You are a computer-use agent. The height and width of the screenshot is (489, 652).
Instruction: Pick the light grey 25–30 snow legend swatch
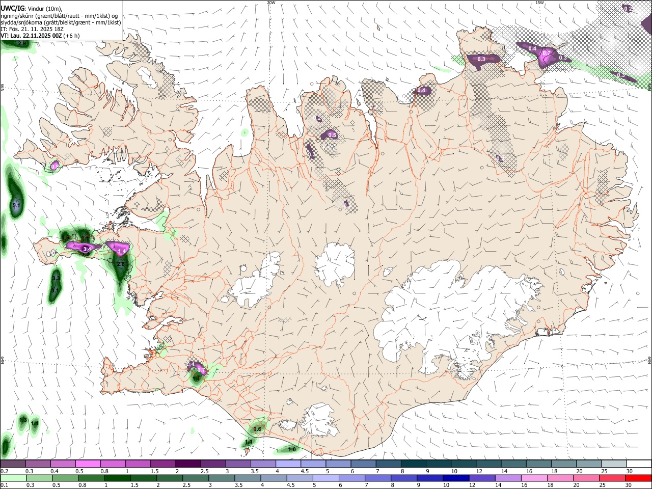614,464
